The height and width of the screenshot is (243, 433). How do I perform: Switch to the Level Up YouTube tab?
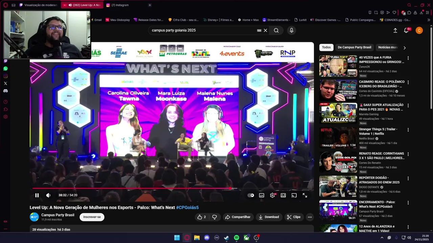pos(82,5)
